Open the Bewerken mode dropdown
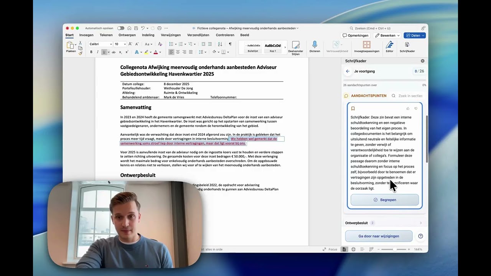The height and width of the screenshot is (276, 491). (388, 35)
